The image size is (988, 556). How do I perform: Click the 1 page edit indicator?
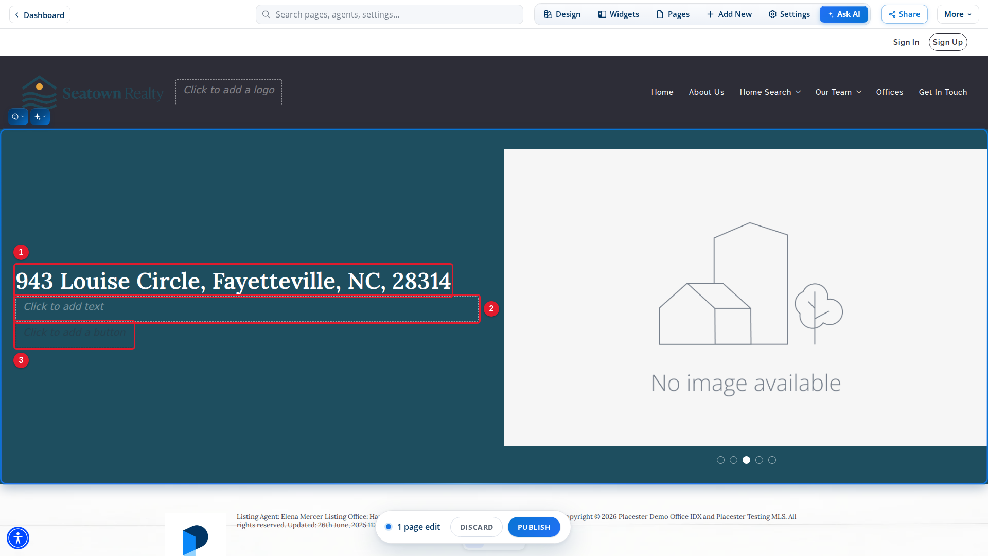point(413,527)
